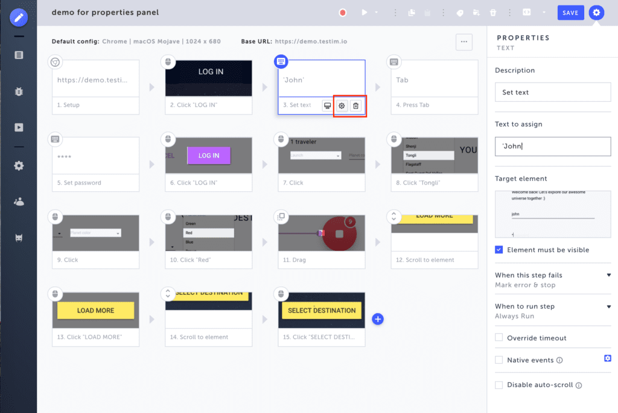Click the blue settings icon beside Native events
The width and height of the screenshot is (618, 413).
click(x=607, y=358)
